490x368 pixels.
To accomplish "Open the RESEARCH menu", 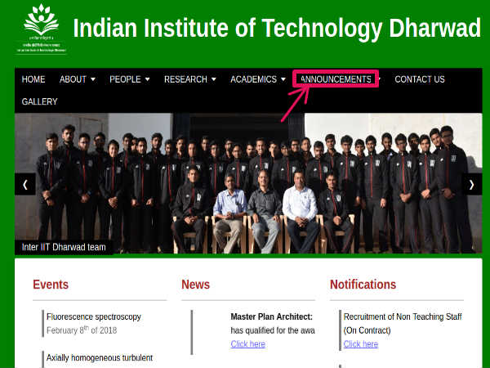I will [185, 79].
